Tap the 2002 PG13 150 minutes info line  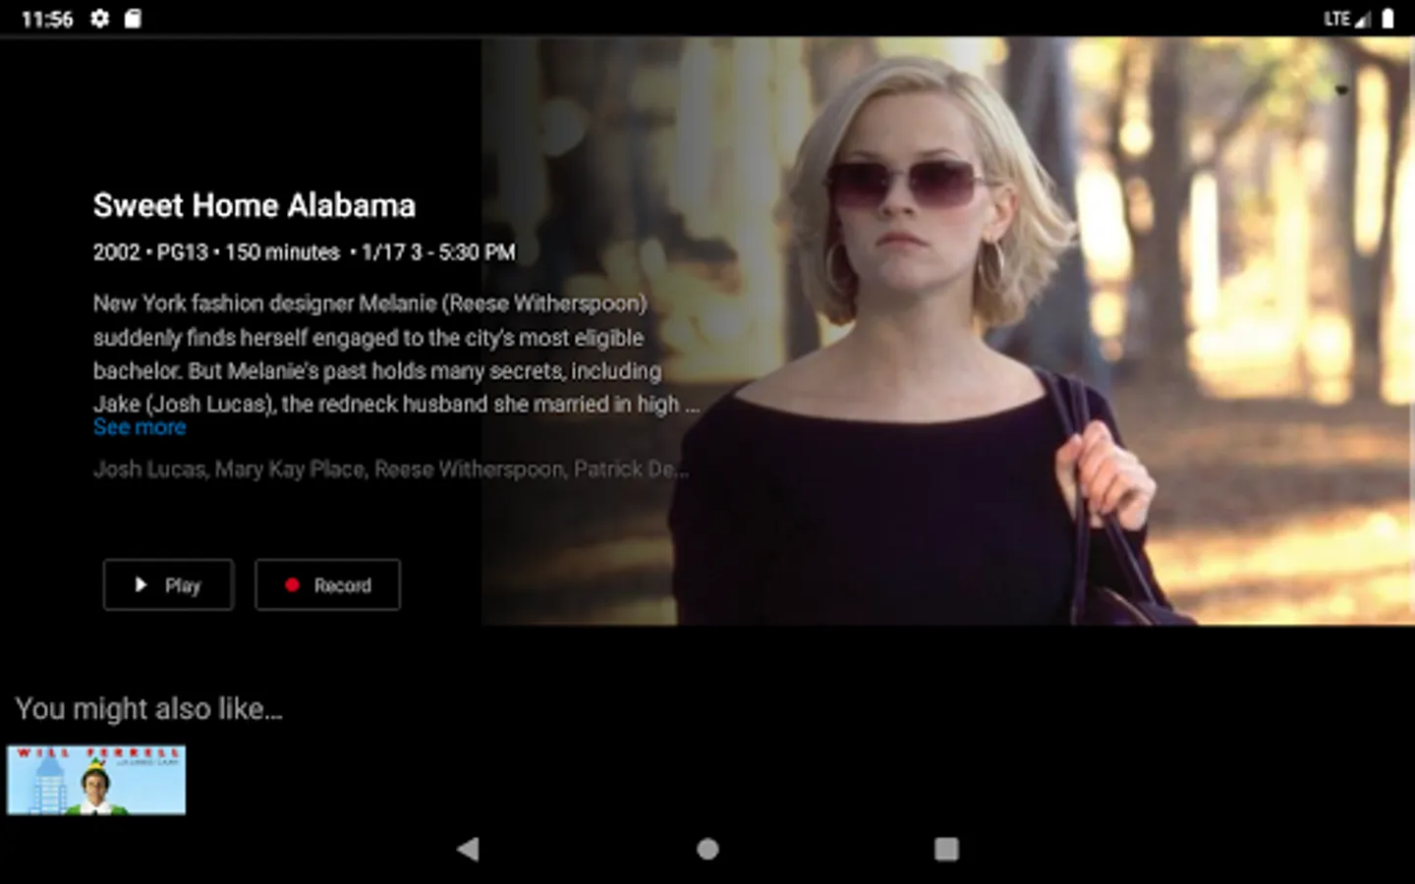pyautogui.click(x=305, y=252)
